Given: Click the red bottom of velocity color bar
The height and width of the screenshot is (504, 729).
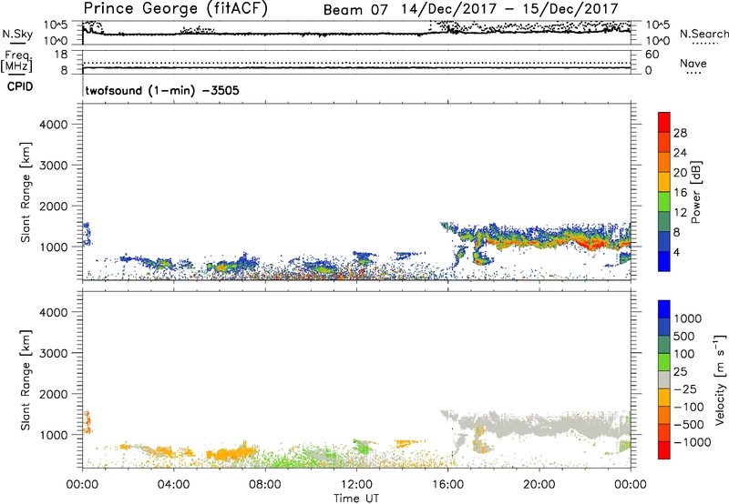Looking at the screenshot, I should (x=664, y=450).
